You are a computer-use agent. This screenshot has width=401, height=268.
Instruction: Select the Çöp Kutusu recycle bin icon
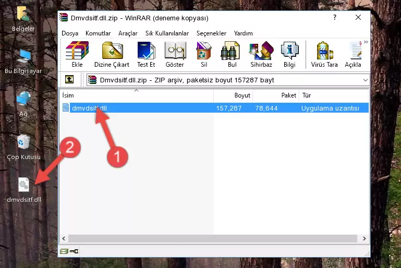pos(23,148)
